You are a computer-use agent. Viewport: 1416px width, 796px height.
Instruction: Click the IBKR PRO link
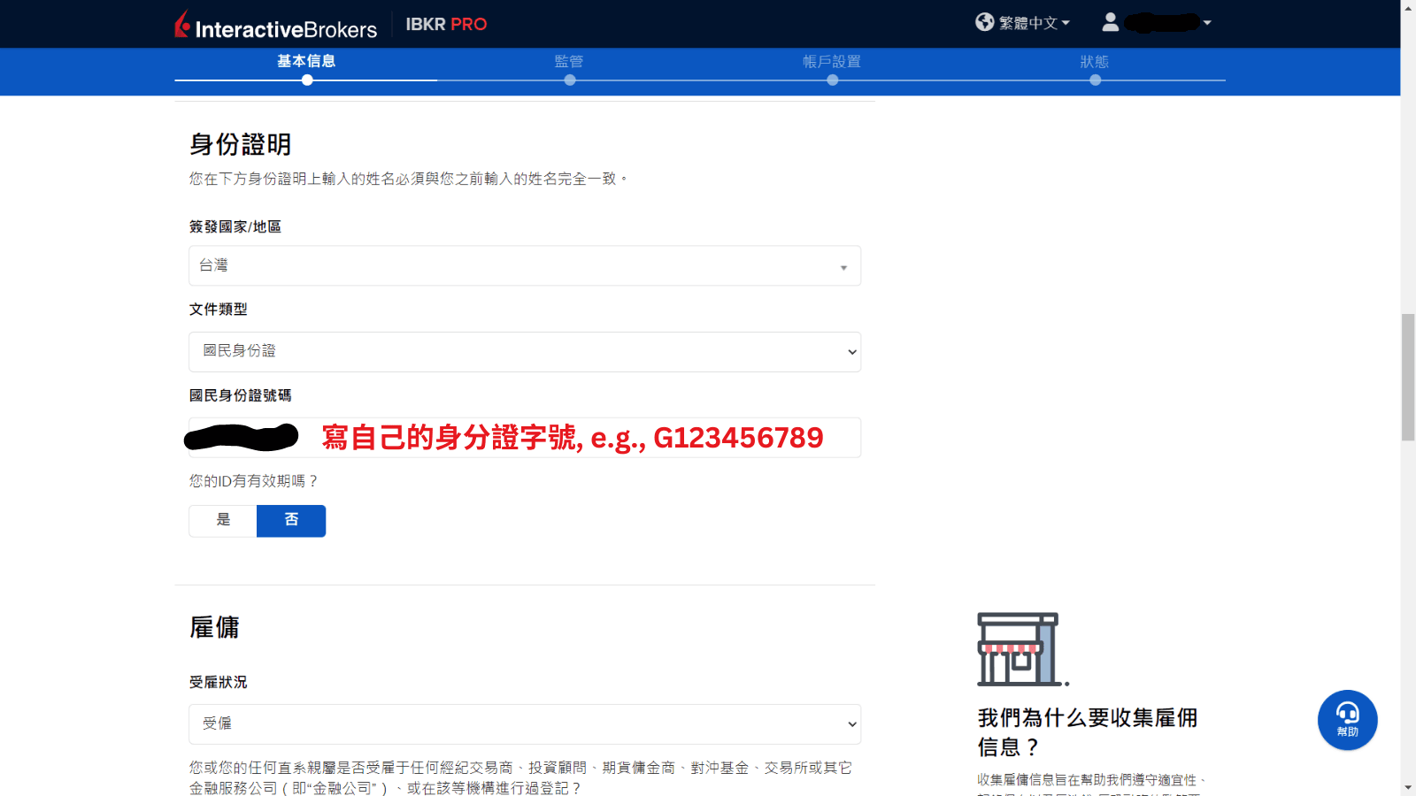click(446, 24)
